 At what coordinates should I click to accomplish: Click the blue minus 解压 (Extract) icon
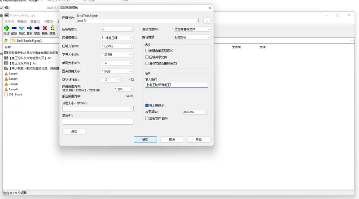pos(14,28)
